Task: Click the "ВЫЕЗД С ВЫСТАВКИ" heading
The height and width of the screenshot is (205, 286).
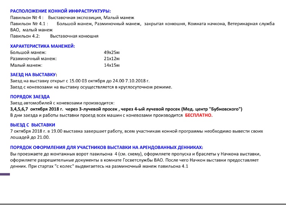Action: pos(32,125)
